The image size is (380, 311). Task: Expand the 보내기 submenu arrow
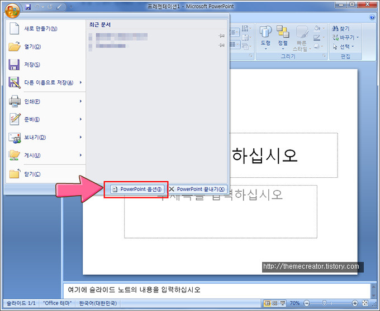click(80, 137)
